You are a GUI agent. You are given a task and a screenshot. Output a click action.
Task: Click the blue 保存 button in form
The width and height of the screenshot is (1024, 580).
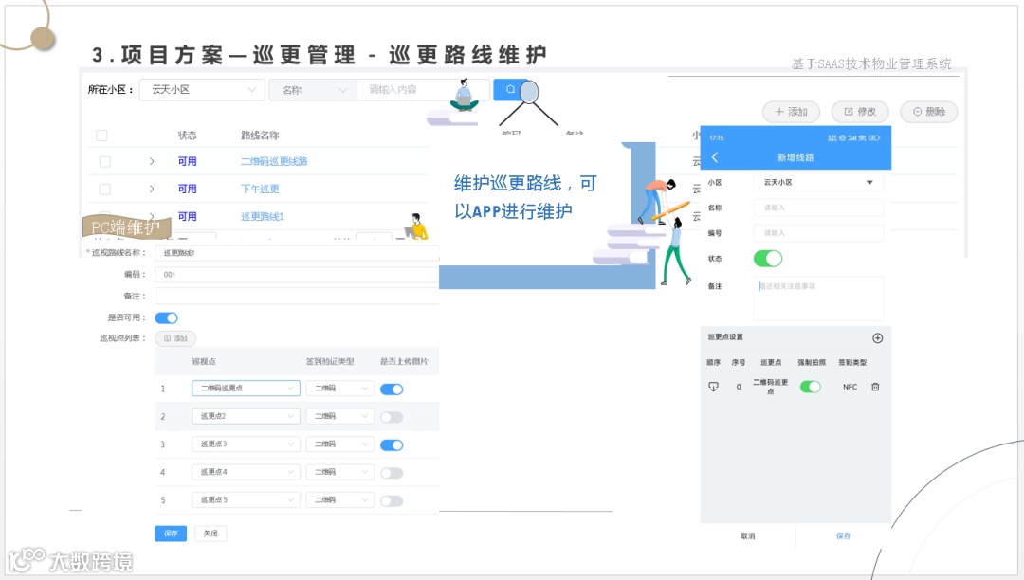tap(171, 534)
